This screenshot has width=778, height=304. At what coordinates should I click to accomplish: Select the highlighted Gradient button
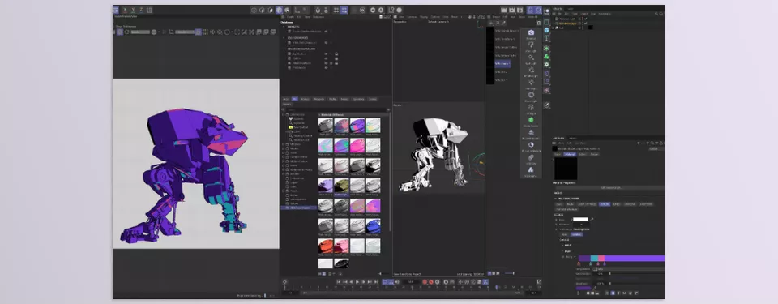point(576,234)
